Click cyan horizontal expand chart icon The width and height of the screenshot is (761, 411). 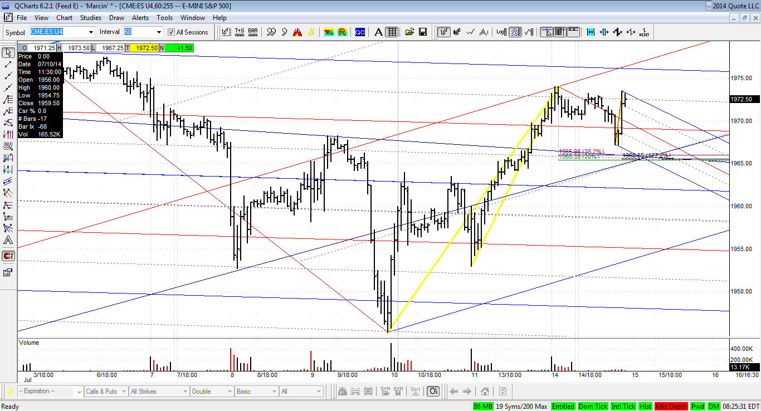pyautogui.click(x=591, y=32)
